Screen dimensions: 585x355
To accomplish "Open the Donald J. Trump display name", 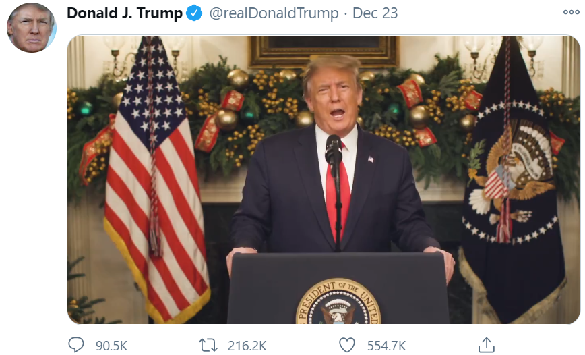I will click(125, 13).
